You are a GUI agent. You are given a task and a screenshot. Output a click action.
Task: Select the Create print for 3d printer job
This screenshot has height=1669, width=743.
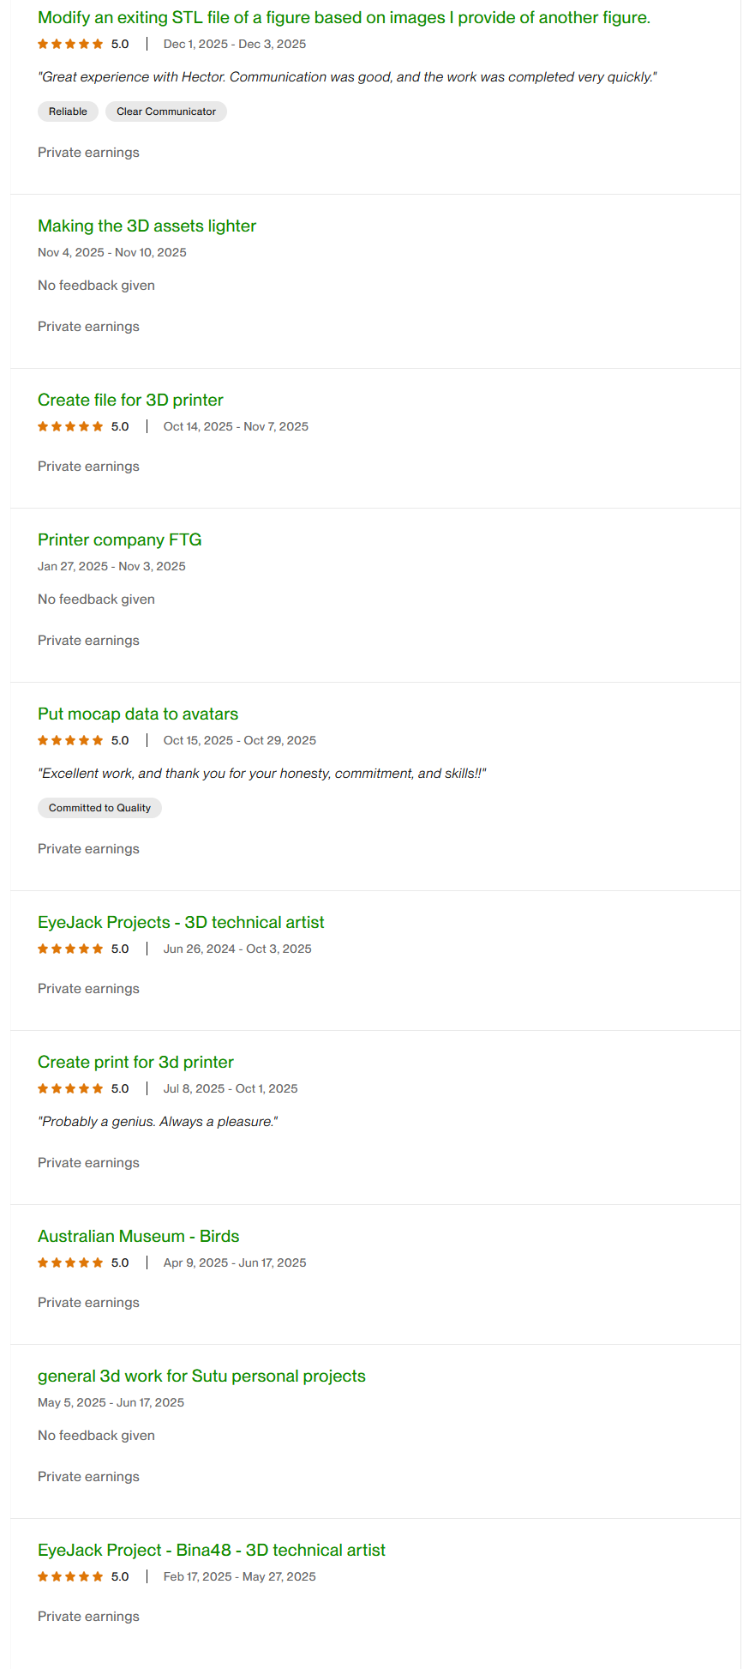[135, 1063]
